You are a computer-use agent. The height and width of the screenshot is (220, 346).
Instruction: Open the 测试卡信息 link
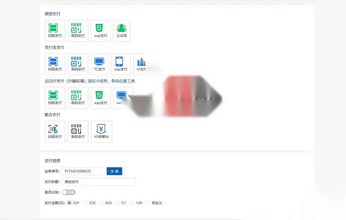tap(97, 81)
